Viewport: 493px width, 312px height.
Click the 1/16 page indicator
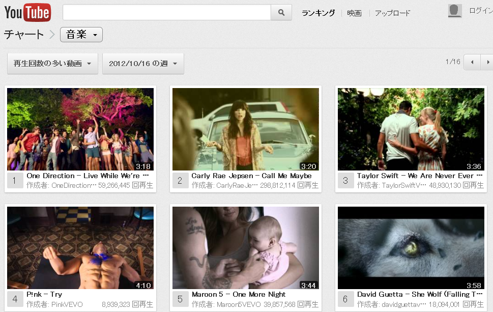pos(453,62)
